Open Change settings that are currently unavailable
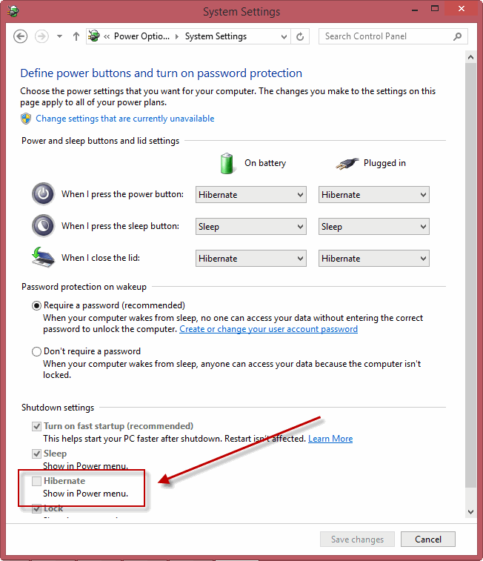The image size is (483, 561). tap(124, 119)
